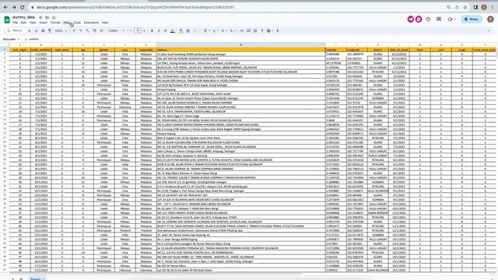This screenshot has width=498, height=280.
Task: Open the comments panel icon
Action: [439, 19]
